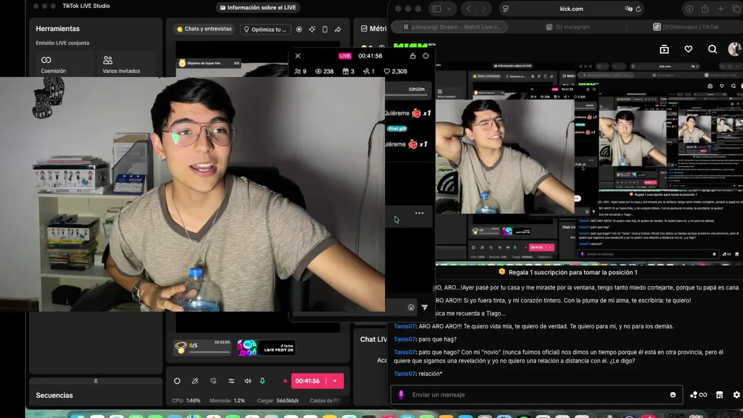Viewport: 743px width, 418px height.
Task: Collapse the panel above Secuencias with chevron
Action: click(x=96, y=381)
